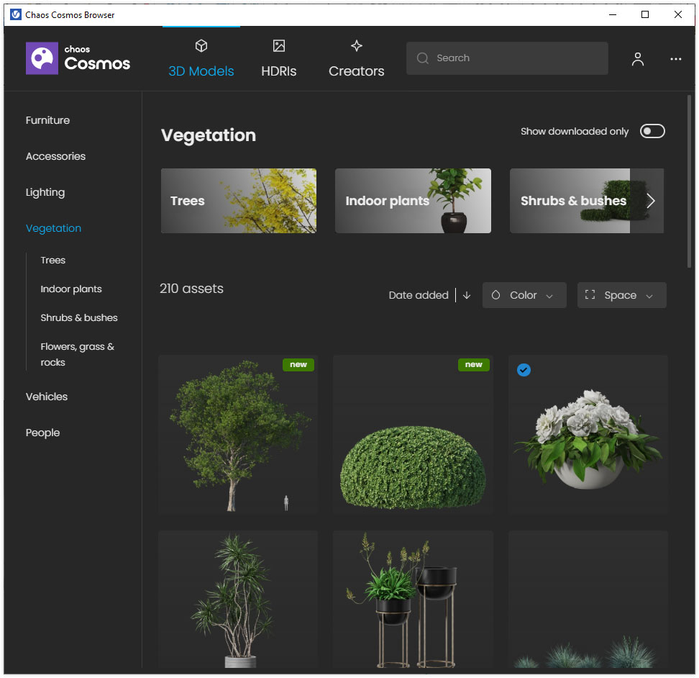Select Accessories category in sidebar
This screenshot has height=678, width=699.
click(x=55, y=157)
